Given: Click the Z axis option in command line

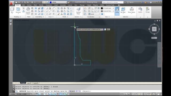Looking at the screenshot, I should pos(80,91).
